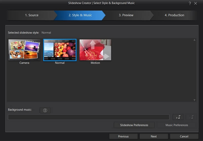
Task: Click the Next button
Action: (x=154, y=136)
